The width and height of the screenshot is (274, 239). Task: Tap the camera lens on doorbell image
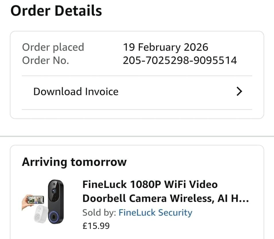click(53, 191)
